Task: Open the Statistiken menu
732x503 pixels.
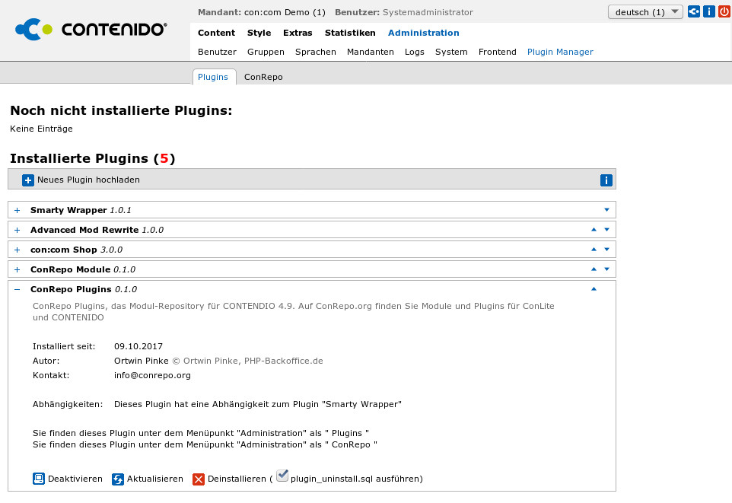Action: (350, 33)
